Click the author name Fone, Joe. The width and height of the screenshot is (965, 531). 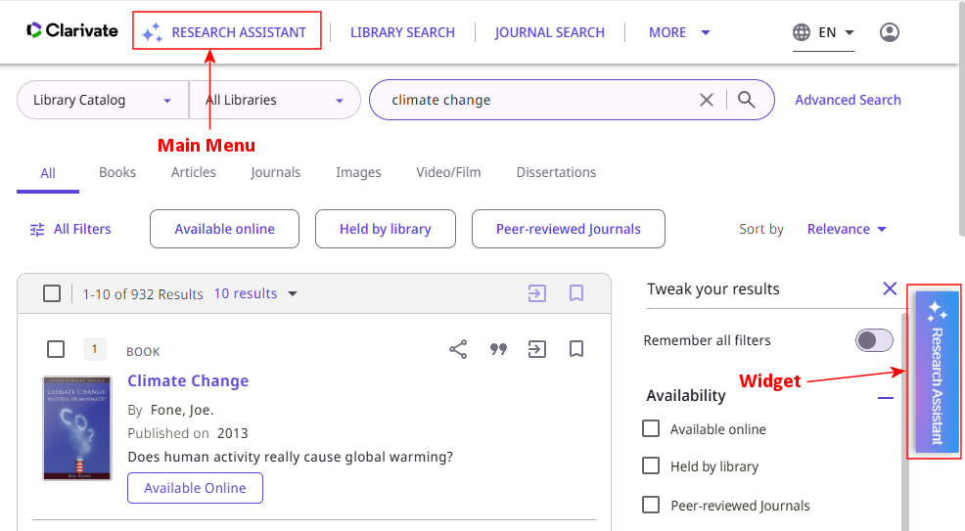(182, 410)
